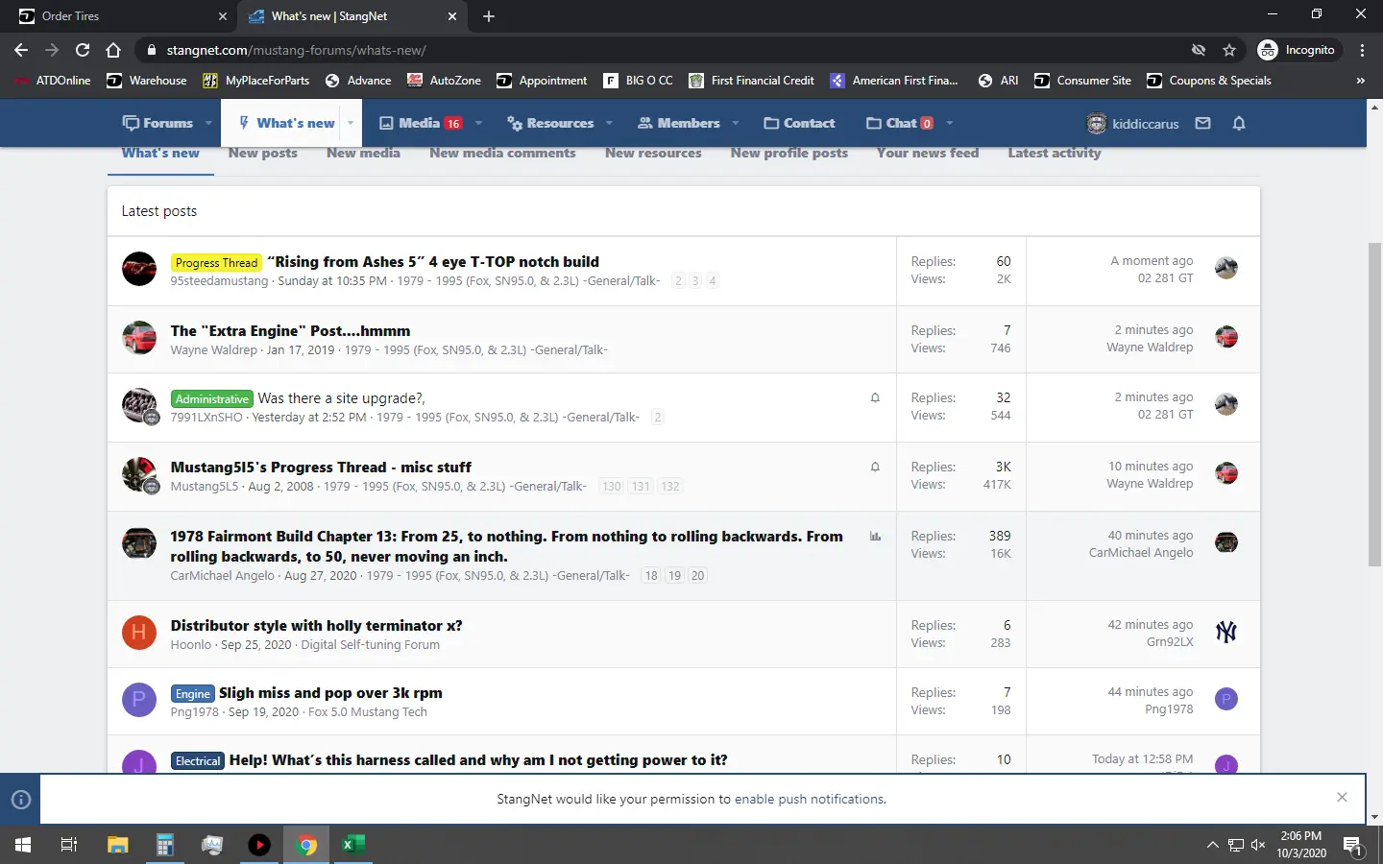Click third-party cookie blocked eye icon
This screenshot has width=1383, height=864.
pyautogui.click(x=1199, y=50)
